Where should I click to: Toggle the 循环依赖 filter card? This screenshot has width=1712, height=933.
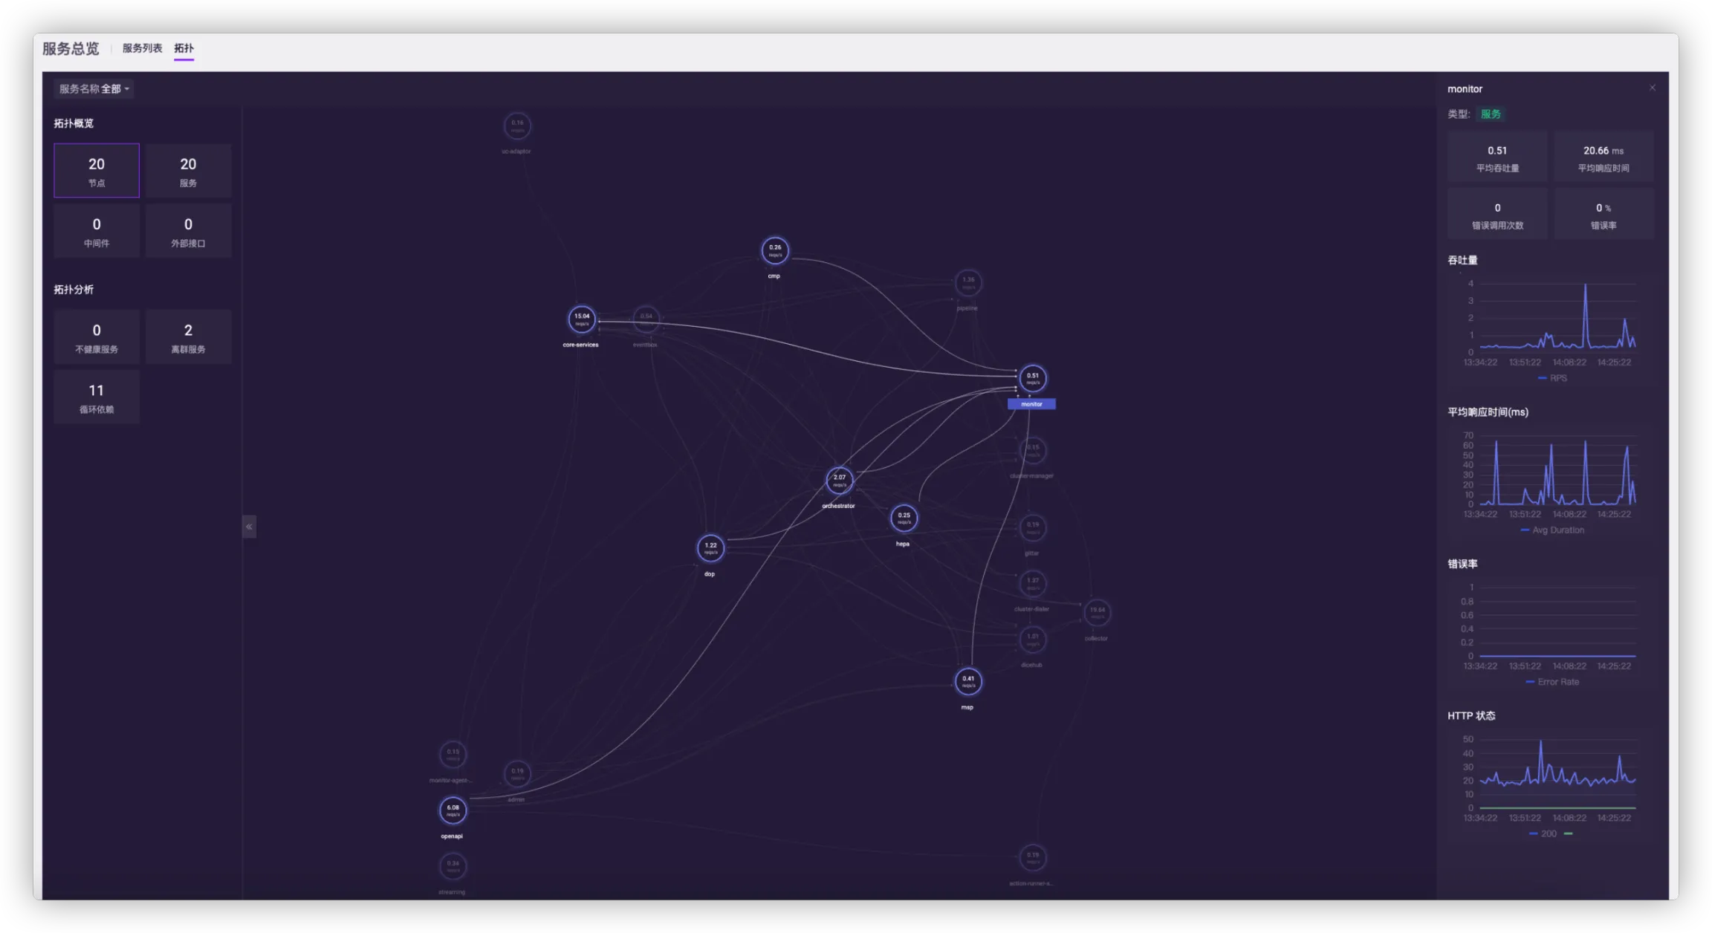click(97, 397)
